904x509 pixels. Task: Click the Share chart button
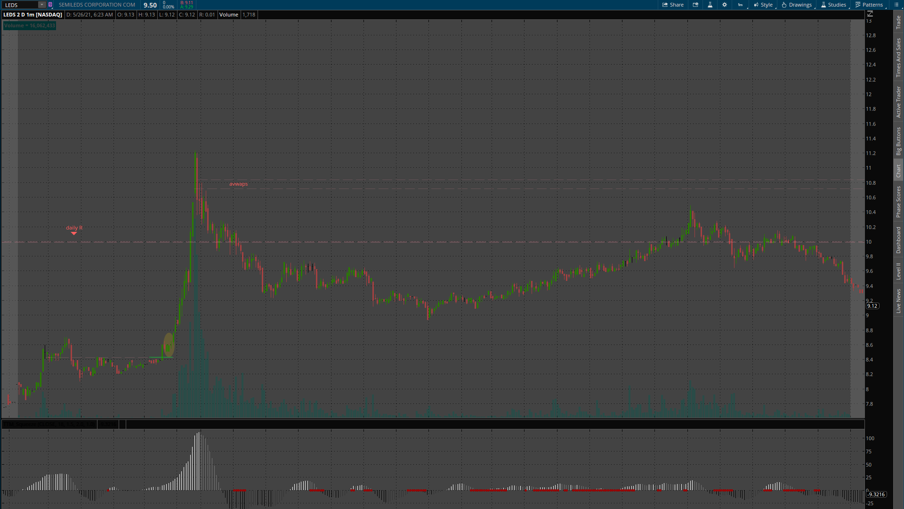point(673,5)
